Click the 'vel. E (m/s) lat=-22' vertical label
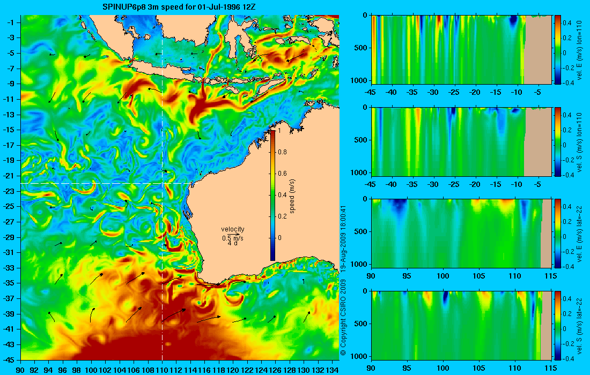 (580, 233)
